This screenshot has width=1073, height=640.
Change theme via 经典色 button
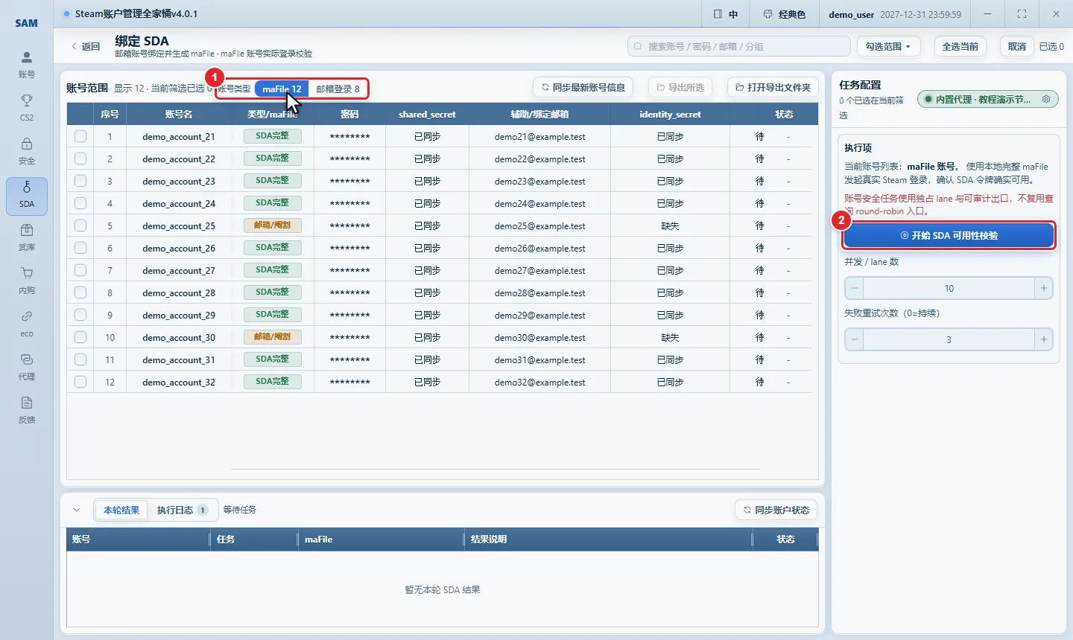[785, 14]
